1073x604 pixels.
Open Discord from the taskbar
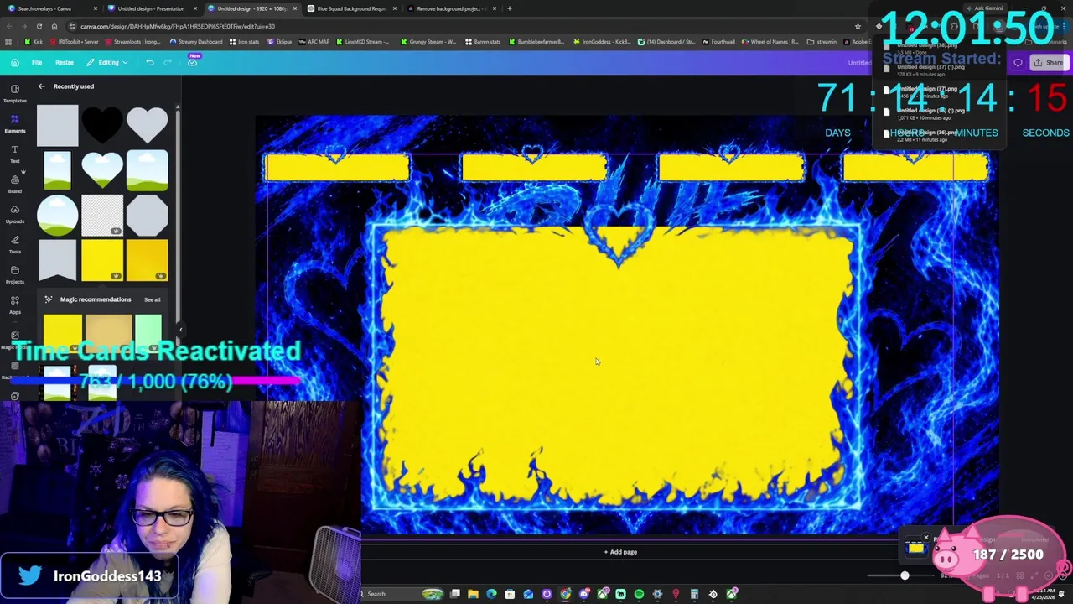(x=583, y=594)
